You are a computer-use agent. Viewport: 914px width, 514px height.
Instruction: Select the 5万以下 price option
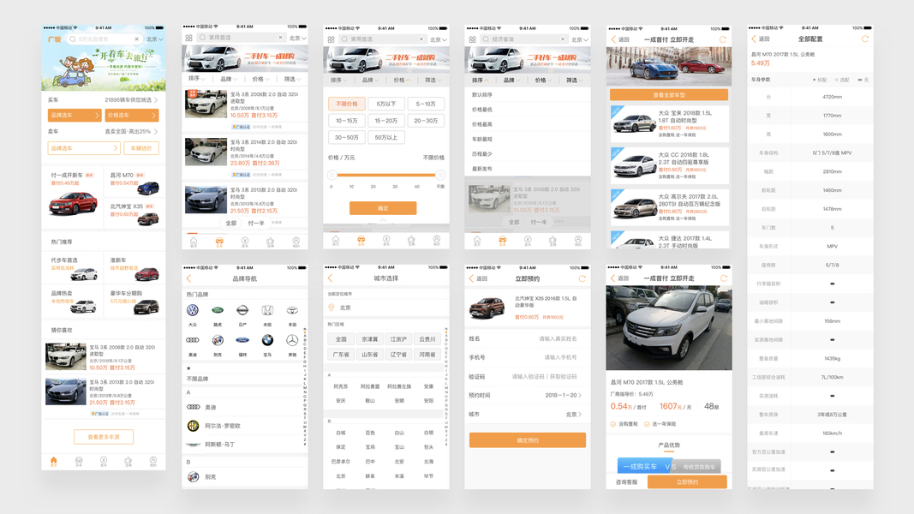coord(385,104)
